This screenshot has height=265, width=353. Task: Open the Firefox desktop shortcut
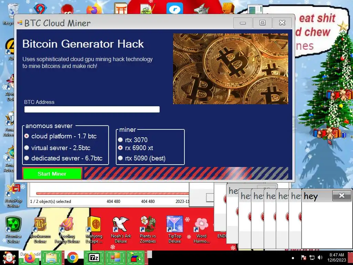(94, 9)
